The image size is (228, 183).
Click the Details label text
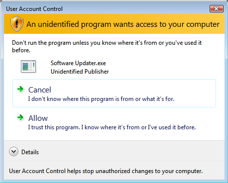(x=30, y=152)
